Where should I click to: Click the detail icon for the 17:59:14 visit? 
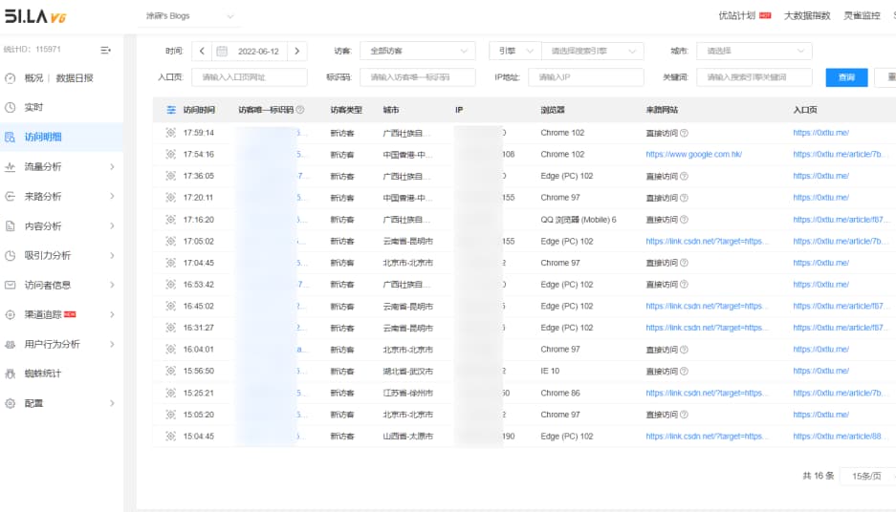coord(171,133)
